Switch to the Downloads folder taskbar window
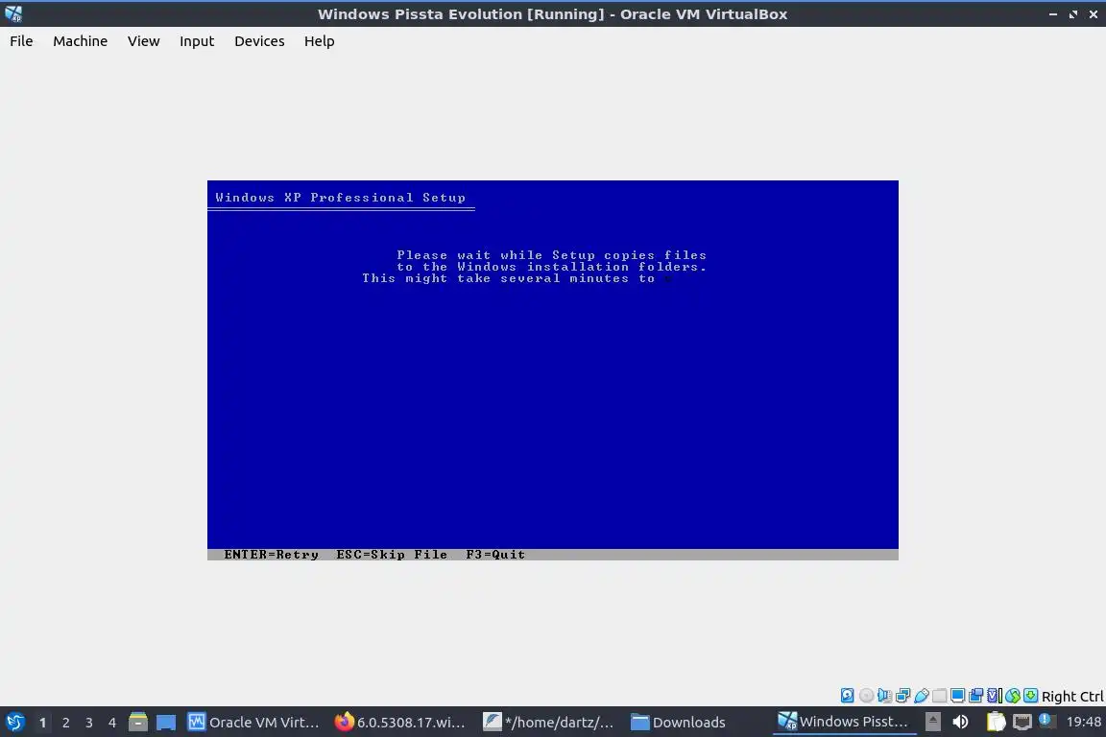 tap(678, 723)
